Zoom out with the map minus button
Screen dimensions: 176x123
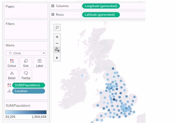click(x=57, y=43)
